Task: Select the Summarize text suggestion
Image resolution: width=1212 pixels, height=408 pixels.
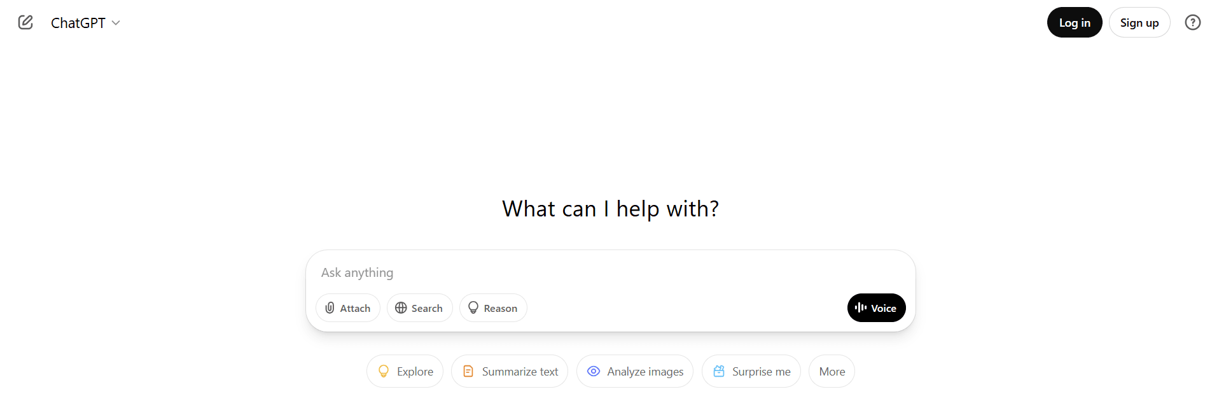Action: (x=509, y=371)
